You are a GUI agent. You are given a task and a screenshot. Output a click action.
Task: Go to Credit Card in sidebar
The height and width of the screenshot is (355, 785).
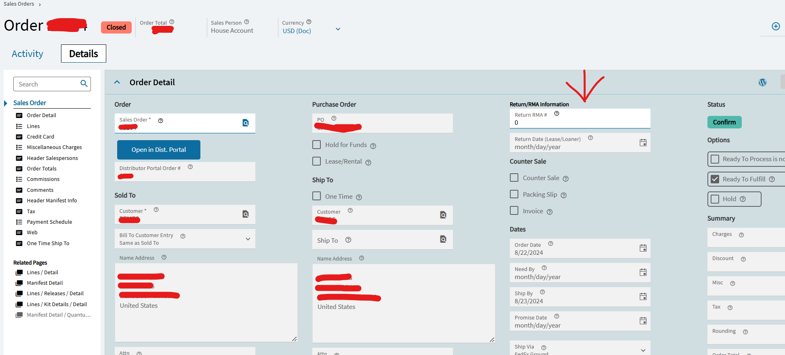[40, 137]
